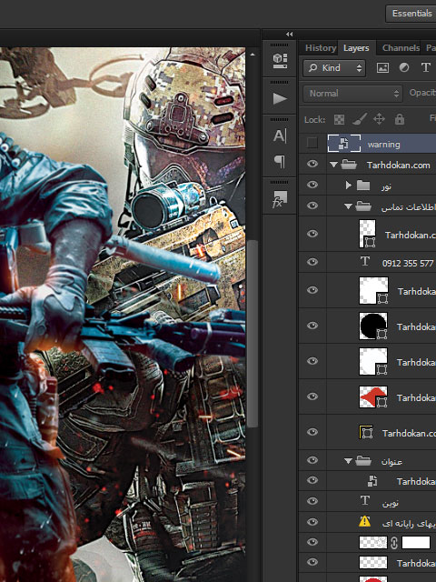This screenshot has width=436, height=582.
Task: Filter layers by type T icon
Action: [426, 67]
